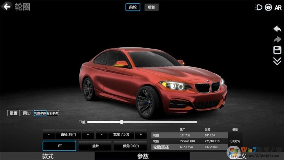The width and height of the screenshot is (284, 160).
Task: Open the 款式 styles tab
Action: pyautogui.click(x=47, y=156)
